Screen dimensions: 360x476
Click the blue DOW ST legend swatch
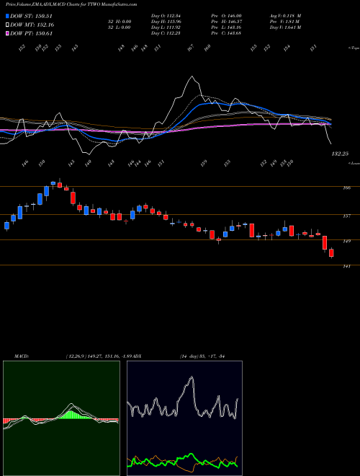pos(8,17)
